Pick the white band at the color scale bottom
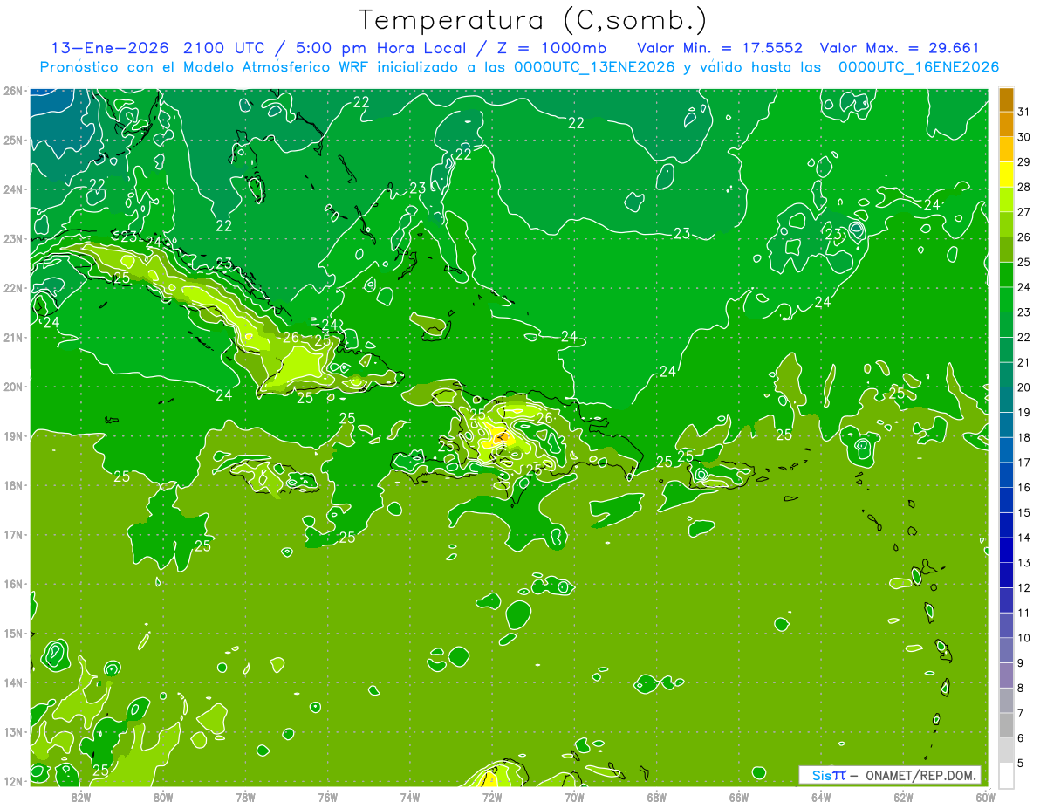The width and height of the screenshot is (1047, 809). (1006, 775)
